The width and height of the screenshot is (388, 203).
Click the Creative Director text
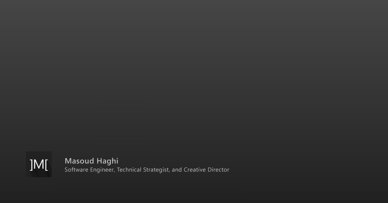tap(207, 169)
